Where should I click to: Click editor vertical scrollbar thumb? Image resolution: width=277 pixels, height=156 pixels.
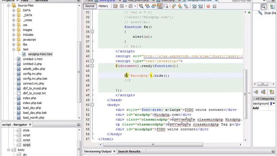click(245, 94)
